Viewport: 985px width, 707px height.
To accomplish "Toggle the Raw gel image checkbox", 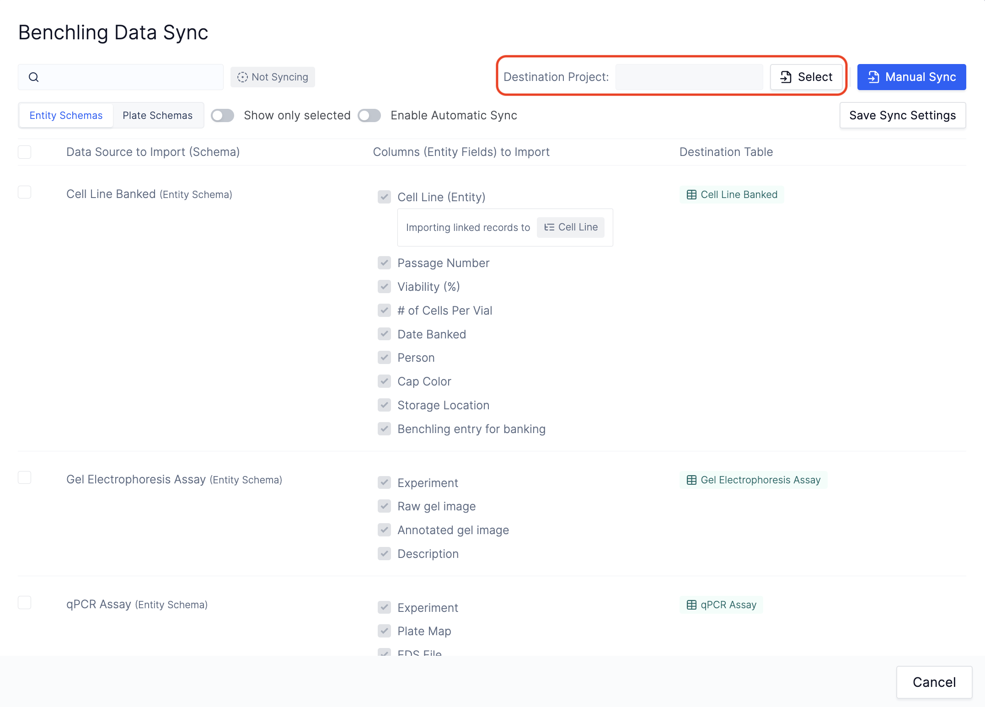I will [x=384, y=506].
